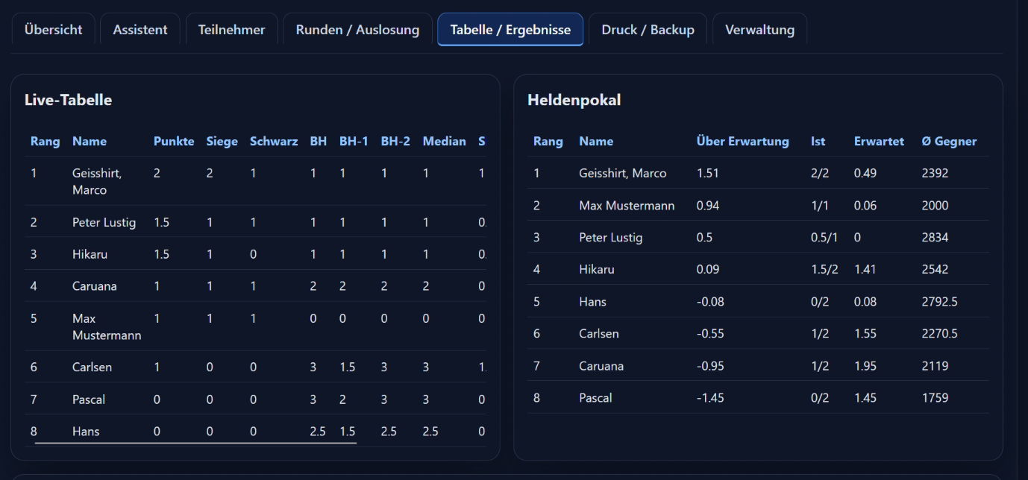Click the Punkte column header in Live-Tabelle
The height and width of the screenshot is (480, 1028).
(x=174, y=141)
